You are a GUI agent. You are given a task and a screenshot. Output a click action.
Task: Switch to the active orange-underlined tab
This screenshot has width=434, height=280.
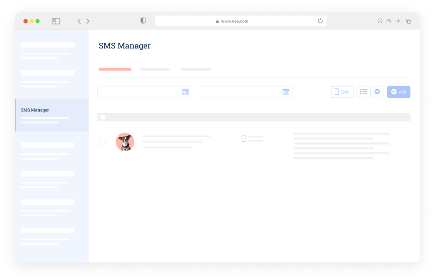coord(115,69)
